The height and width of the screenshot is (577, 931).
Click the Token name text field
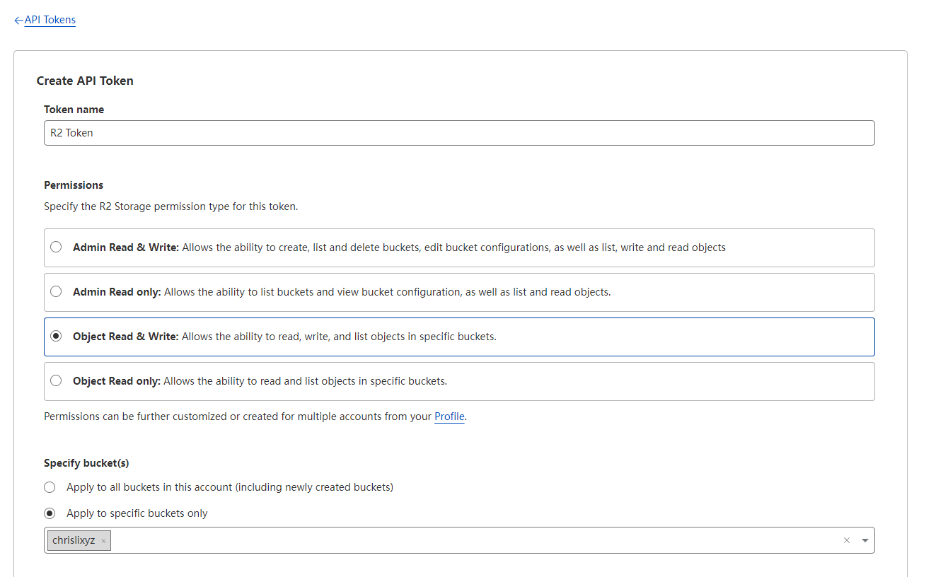click(458, 133)
